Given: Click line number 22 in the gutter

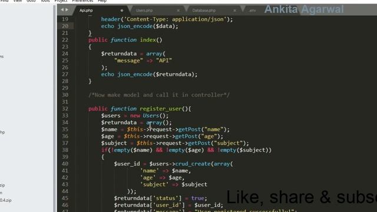Looking at the screenshot, I should (65, 40).
